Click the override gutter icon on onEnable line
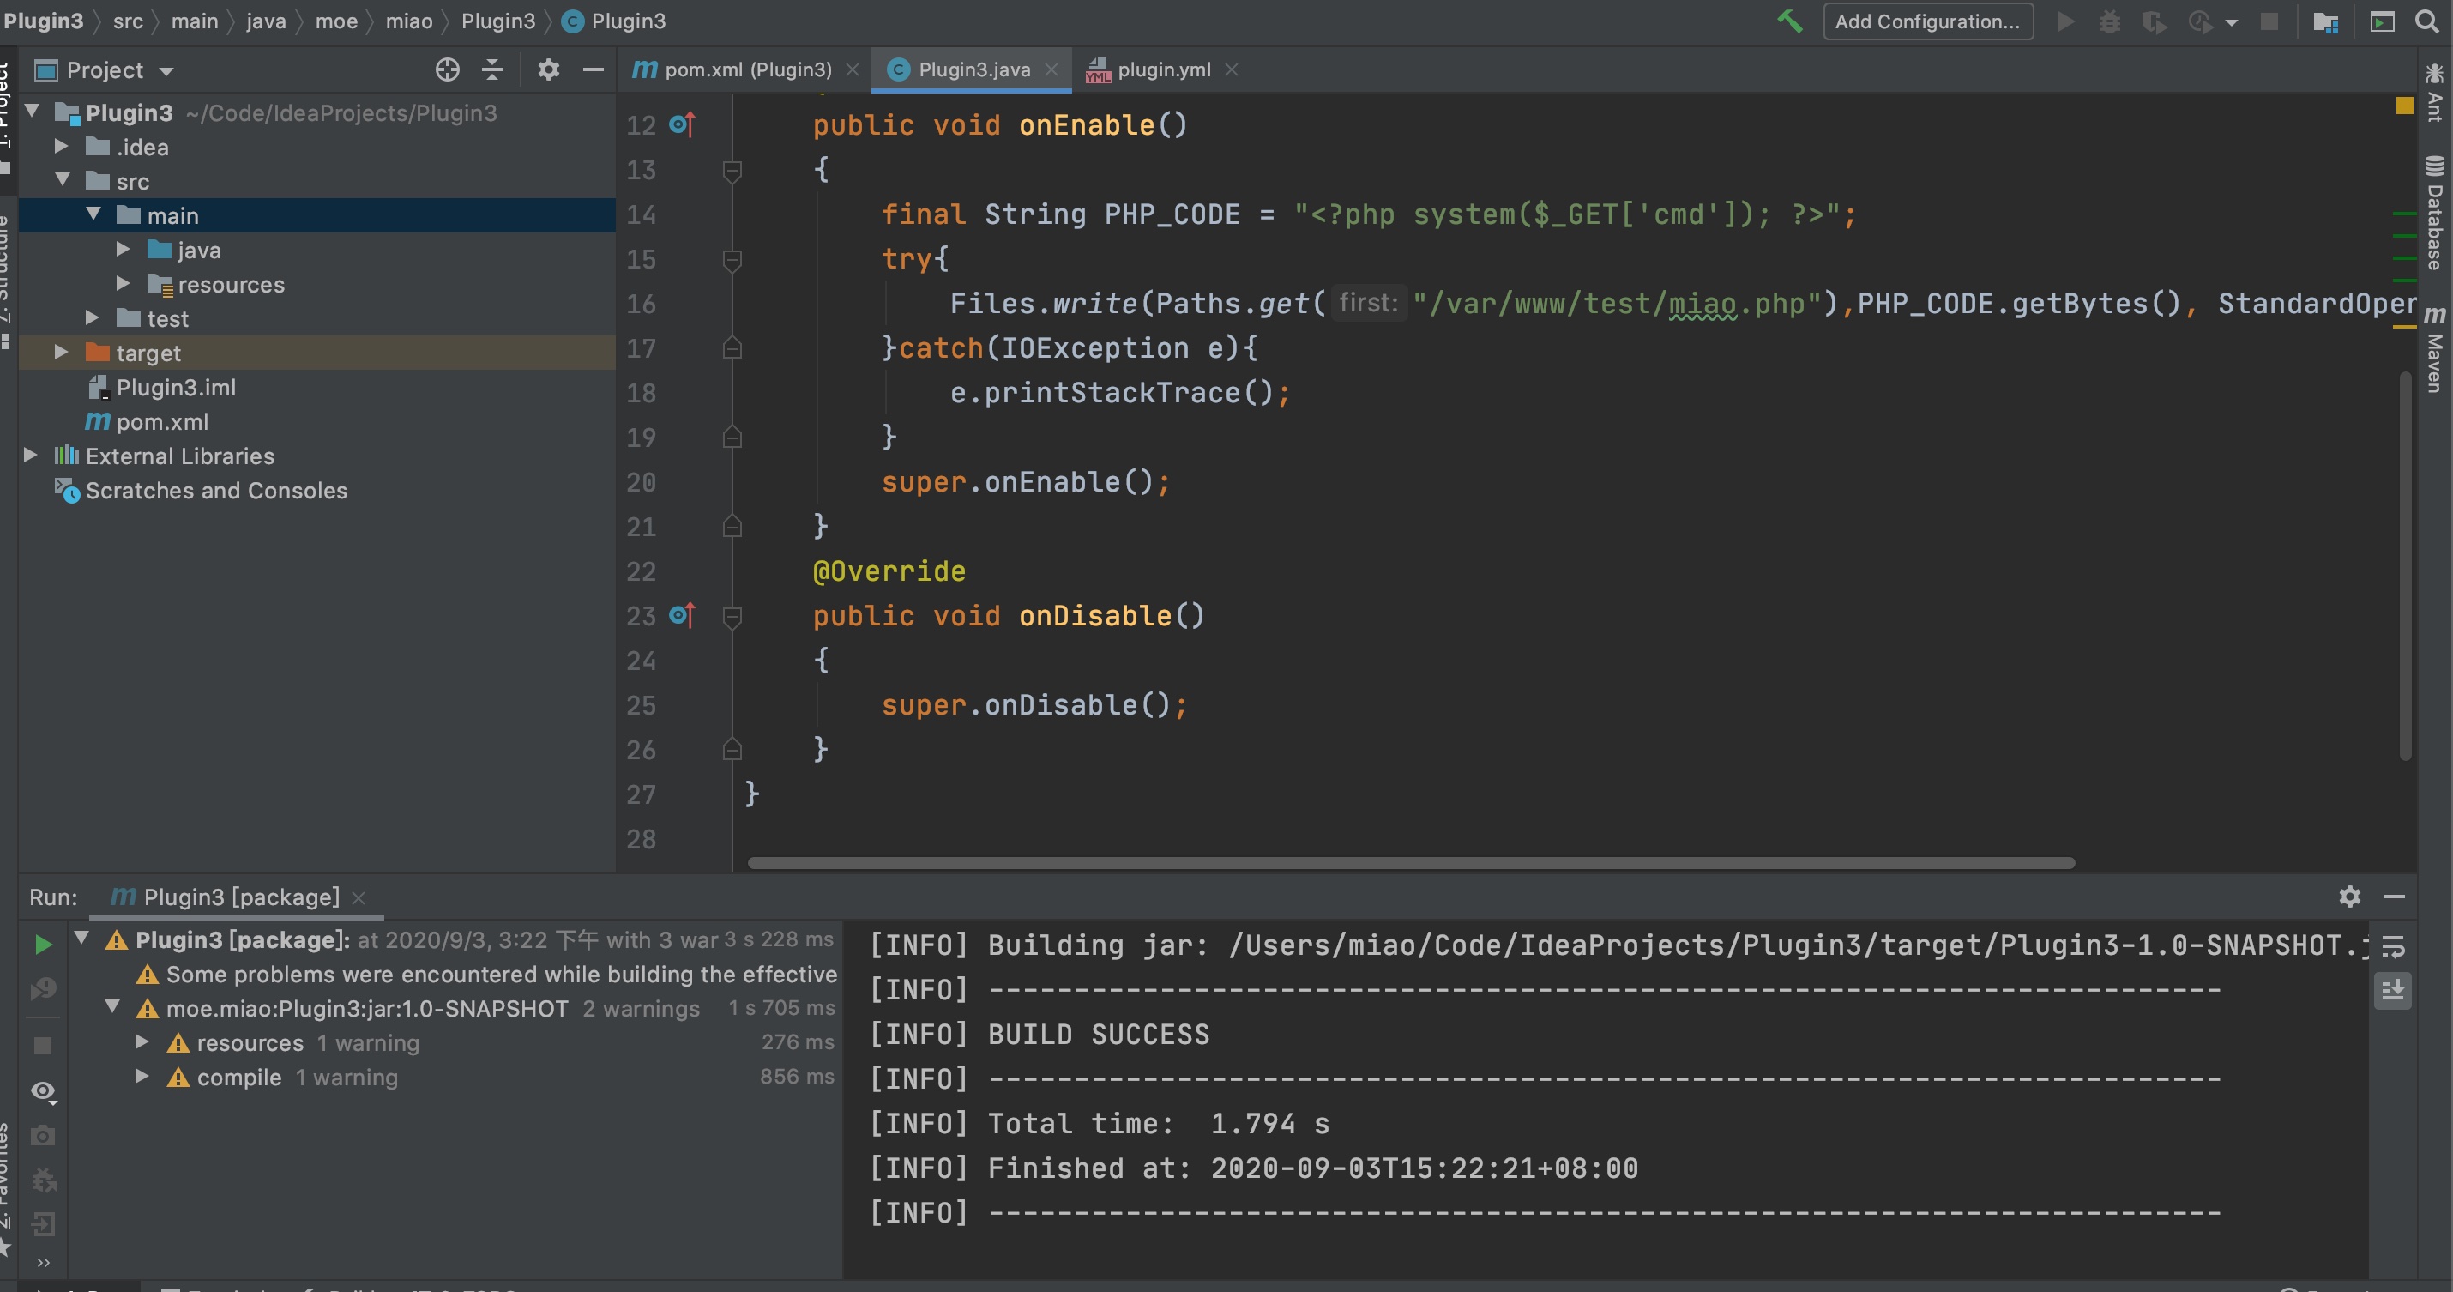 tap(682, 124)
